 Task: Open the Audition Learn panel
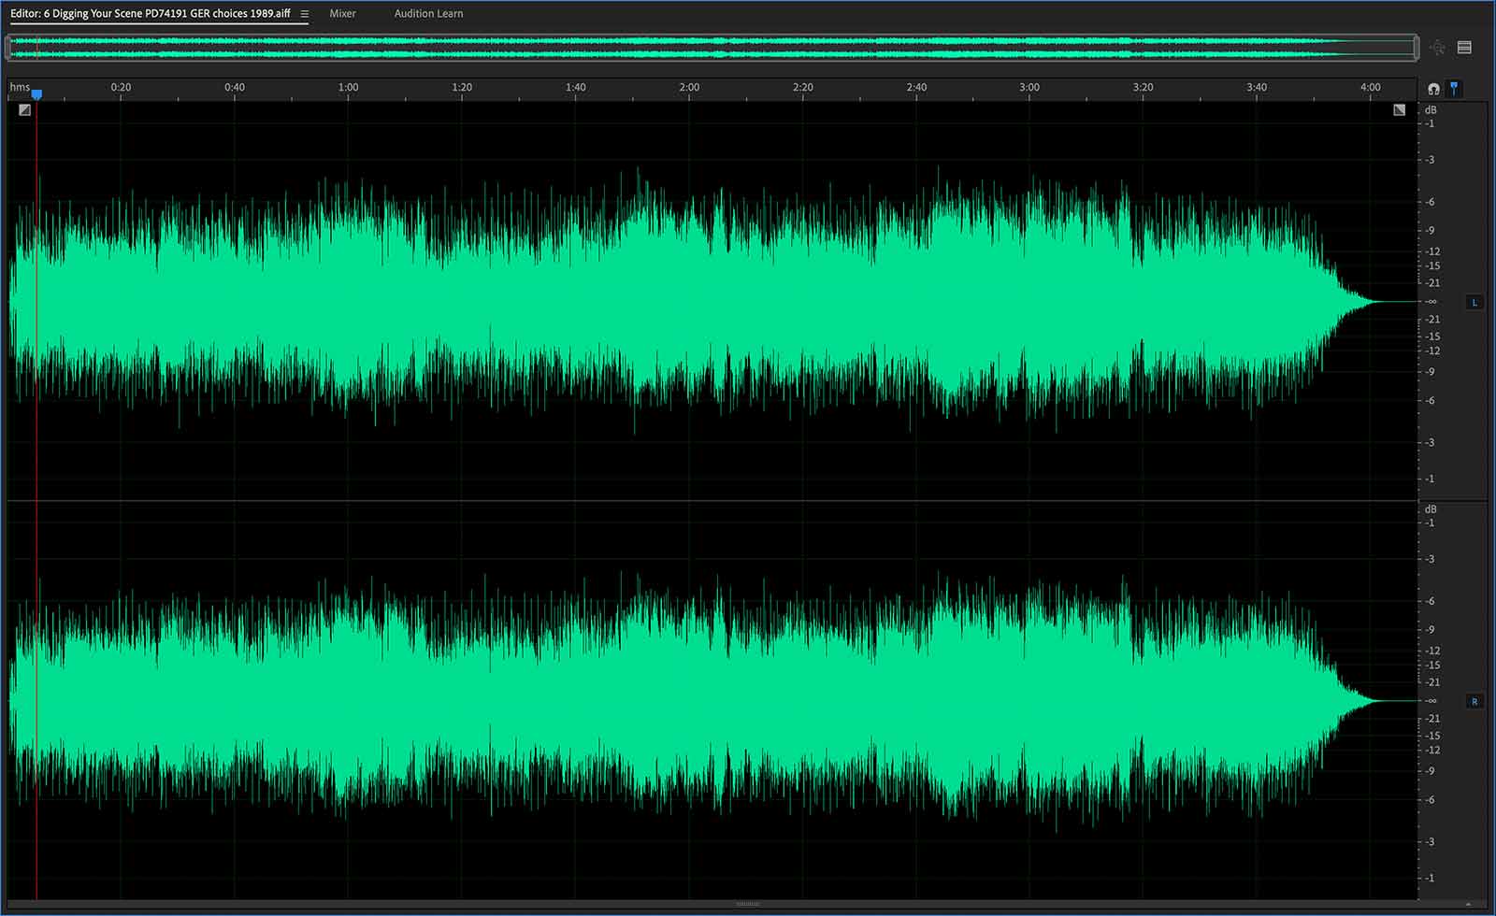[x=427, y=13]
